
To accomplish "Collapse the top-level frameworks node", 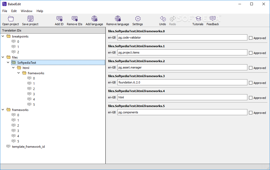I will coord(3,110).
